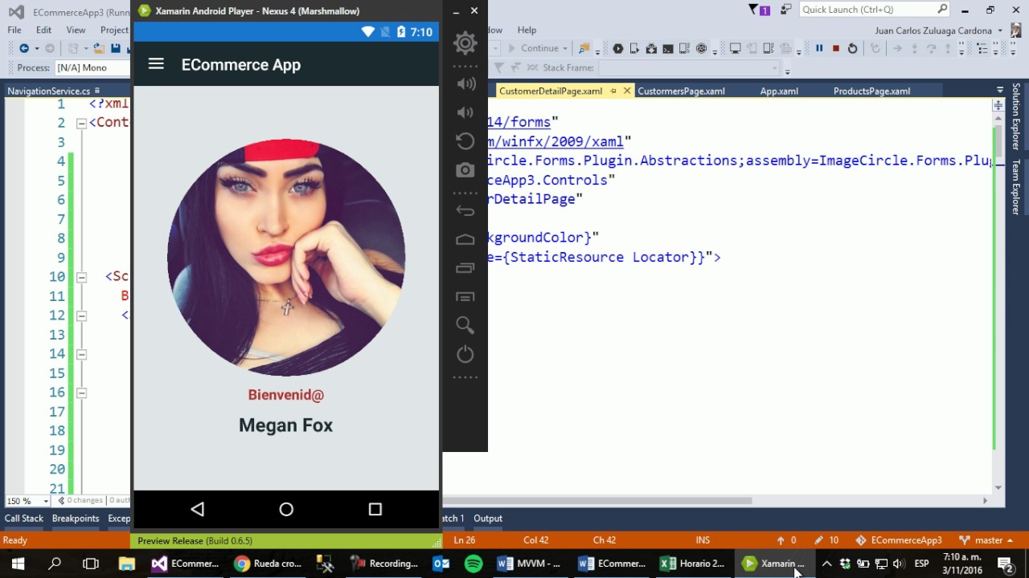
Task: Open the View menu
Action: [76, 30]
